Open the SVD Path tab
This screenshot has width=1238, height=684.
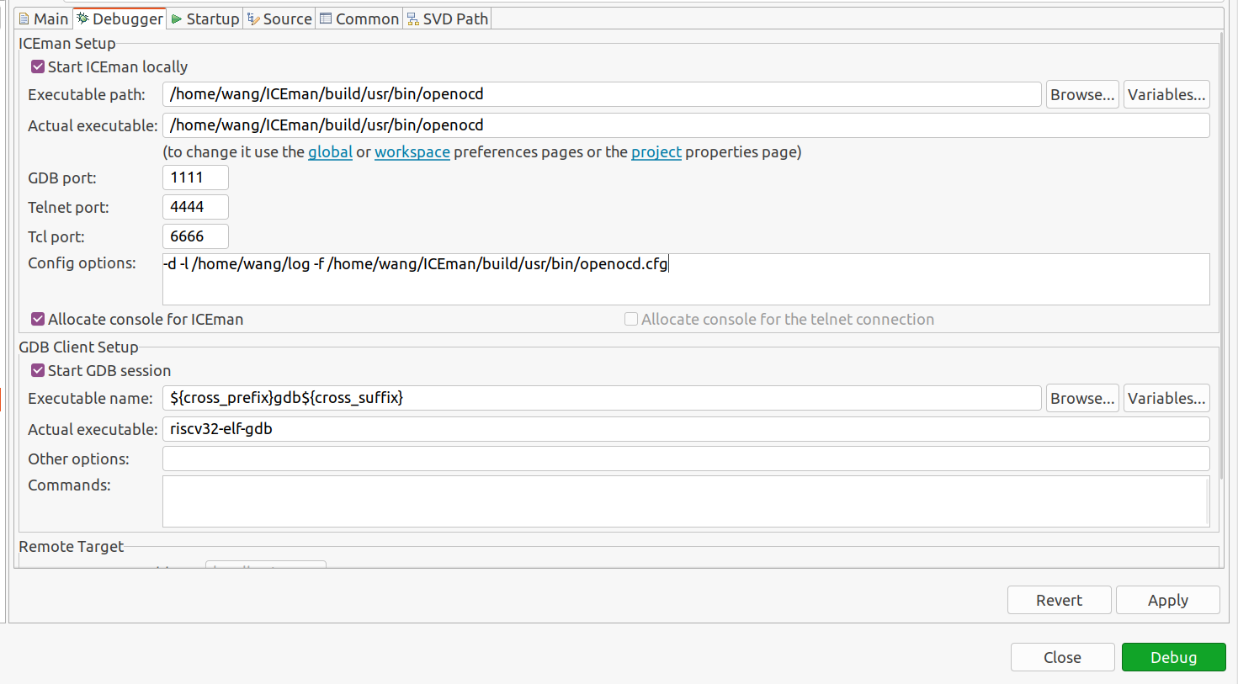click(x=447, y=19)
